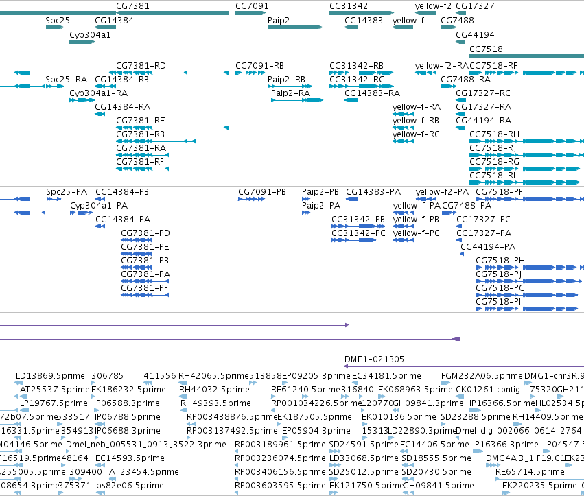Open the "CG7381-RD" transcript label

tap(141, 66)
